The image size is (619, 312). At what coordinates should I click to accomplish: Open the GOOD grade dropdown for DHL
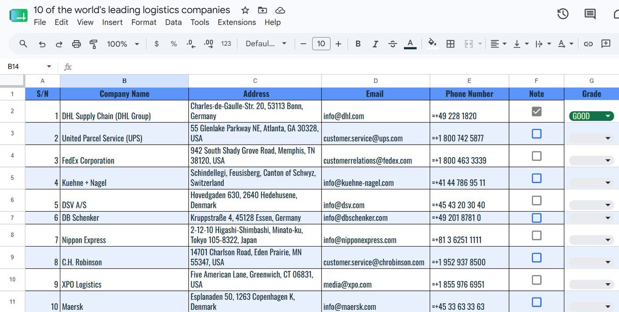[x=592, y=116]
